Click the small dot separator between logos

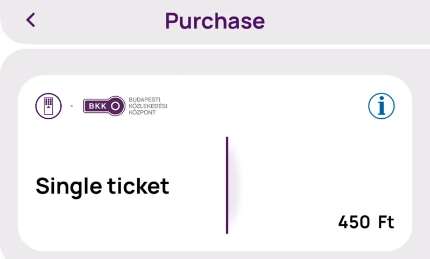(x=72, y=106)
